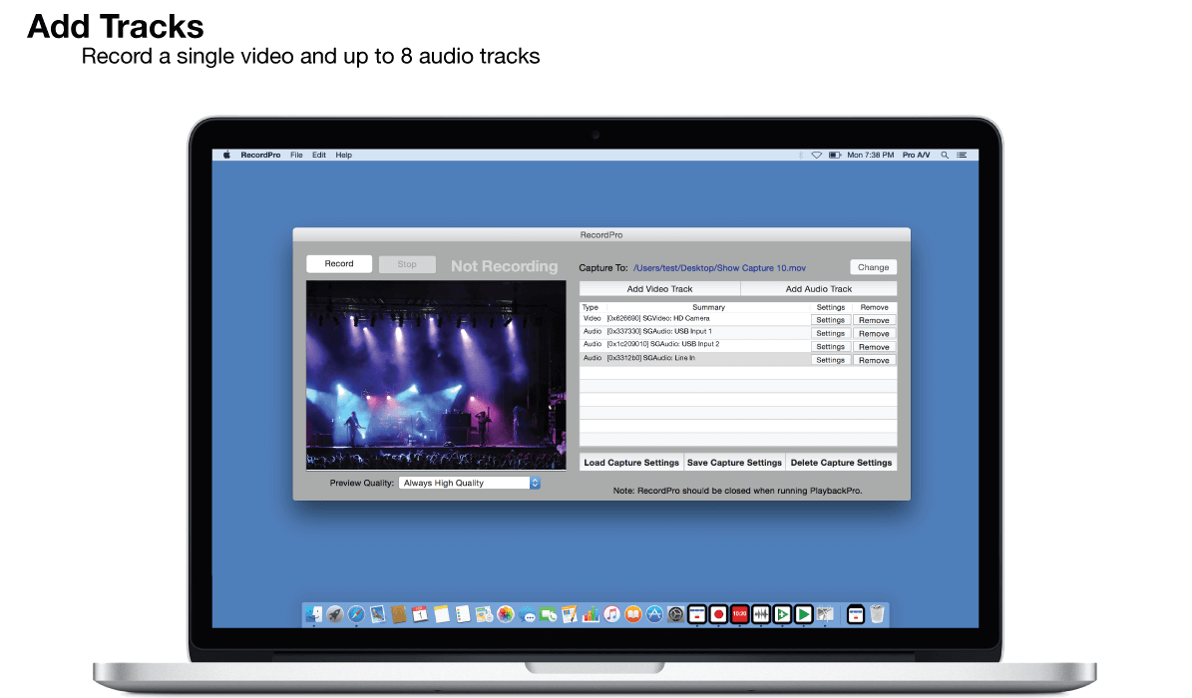The image size is (1192, 698).
Task: Open Reminders list icon in Dock
Action: click(x=463, y=613)
